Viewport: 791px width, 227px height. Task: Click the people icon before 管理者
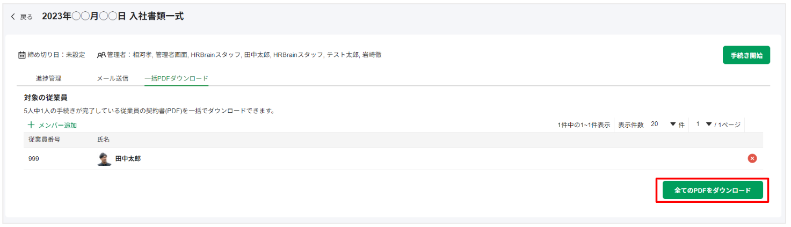coord(101,55)
